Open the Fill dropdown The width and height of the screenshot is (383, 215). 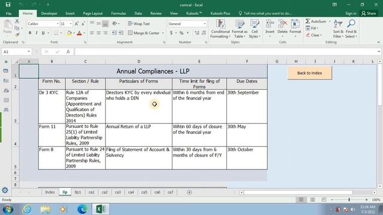(312, 28)
